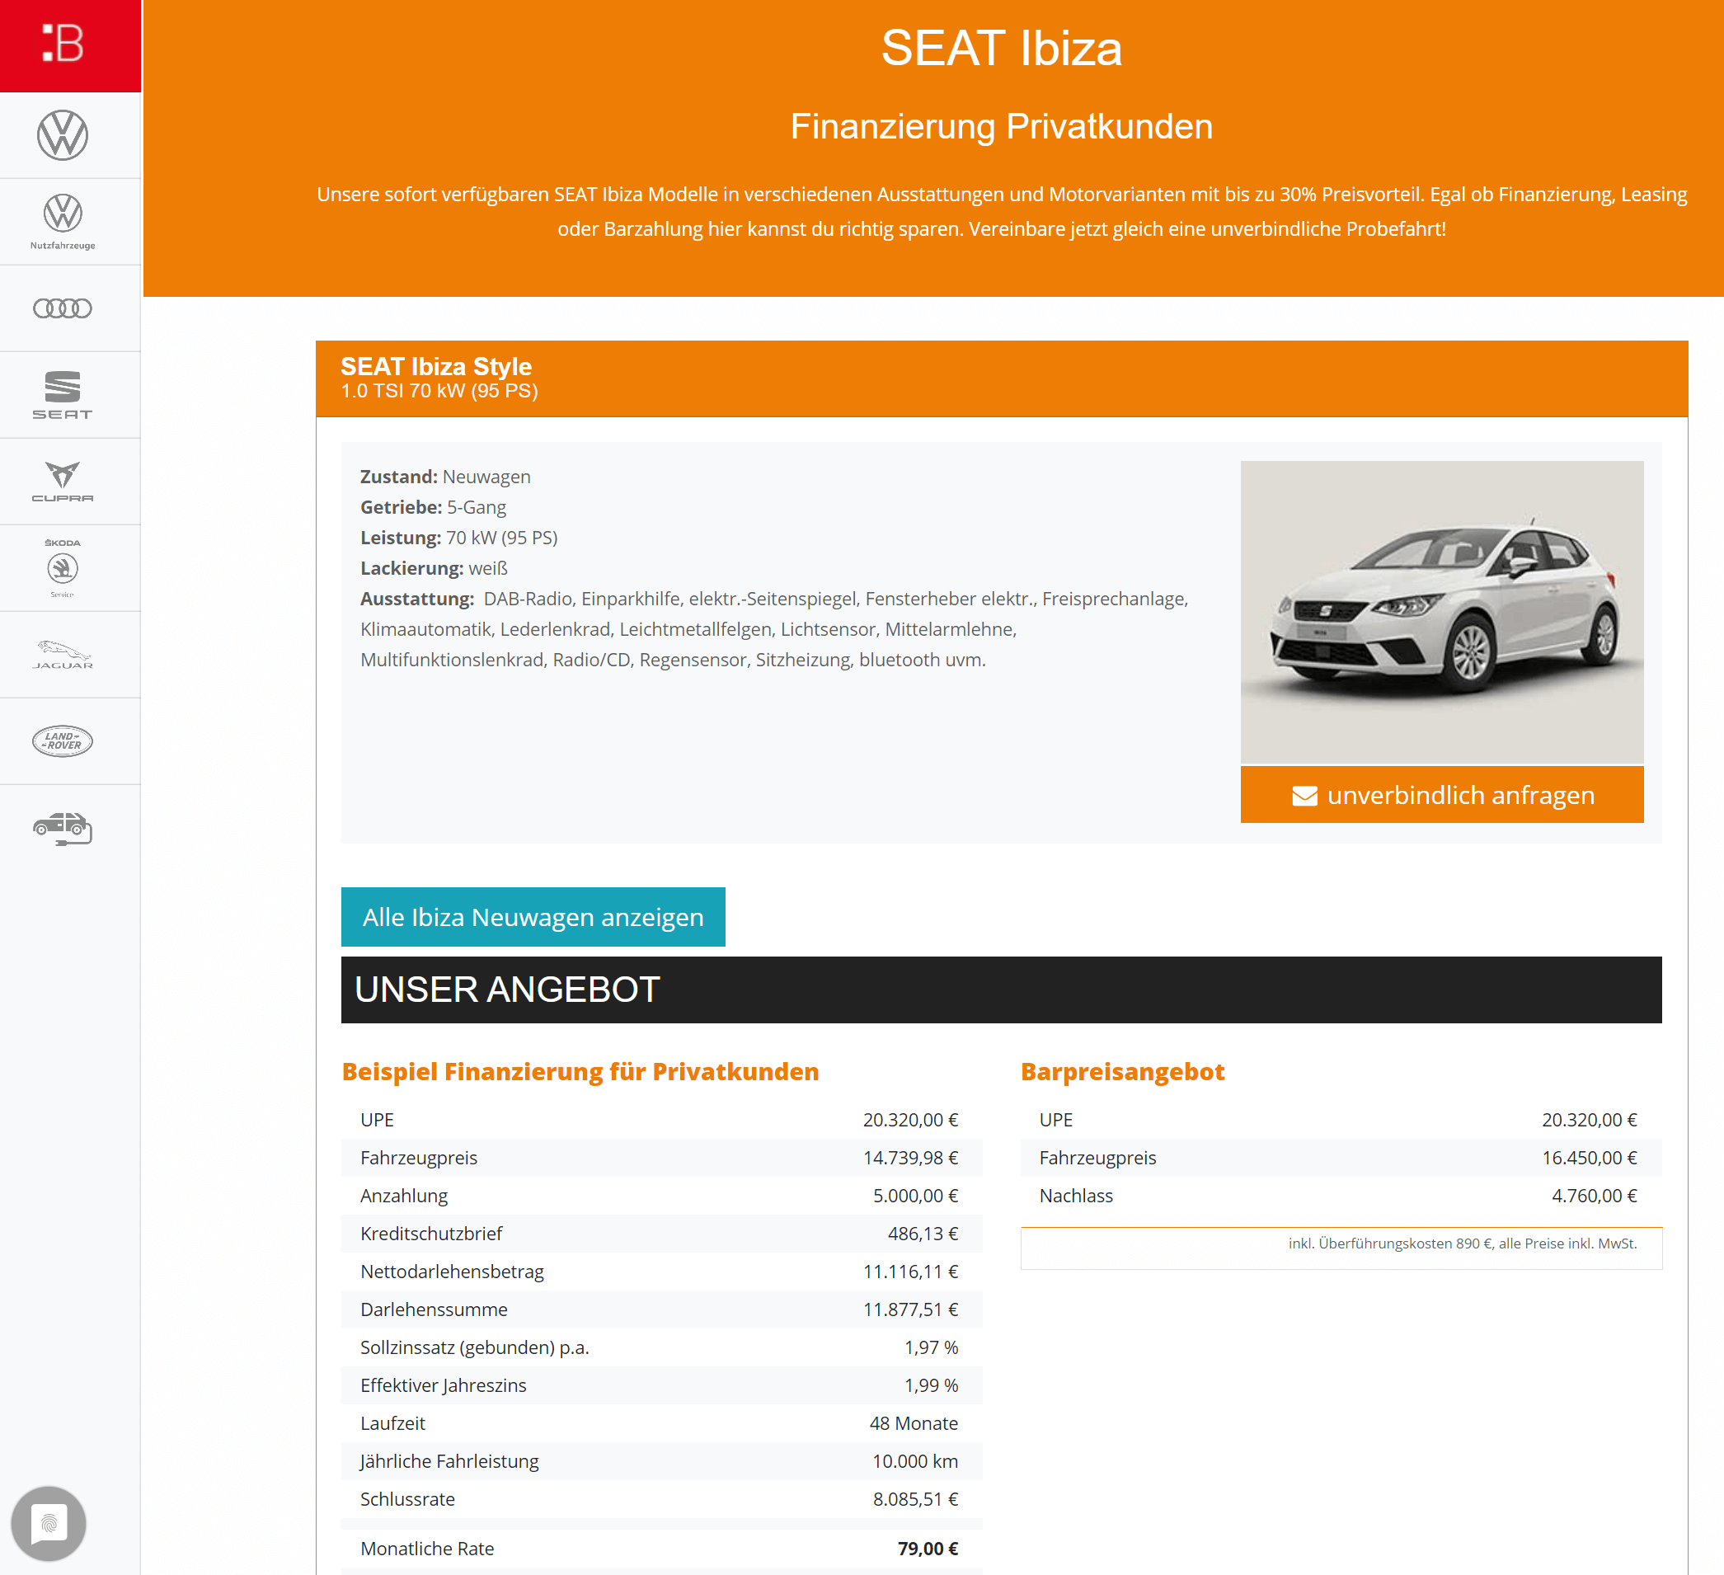Click the 'SEAT Ibiza' page title
The height and width of the screenshot is (1575, 1724).
[x=1002, y=48]
